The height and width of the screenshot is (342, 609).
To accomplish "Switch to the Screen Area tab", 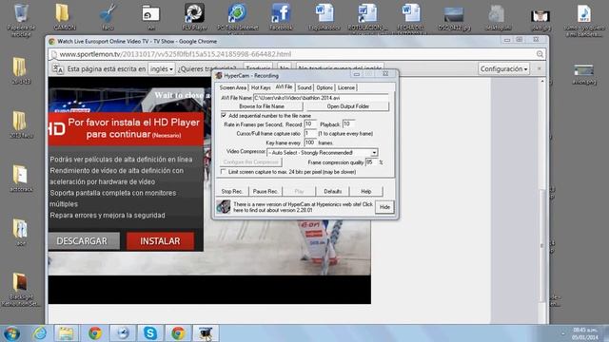I will coord(233,87).
